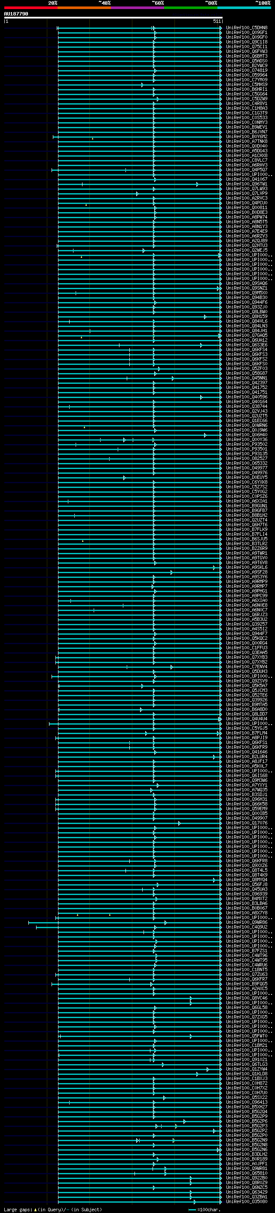Select hit UniRef100_B5G2N9

point(247,1140)
